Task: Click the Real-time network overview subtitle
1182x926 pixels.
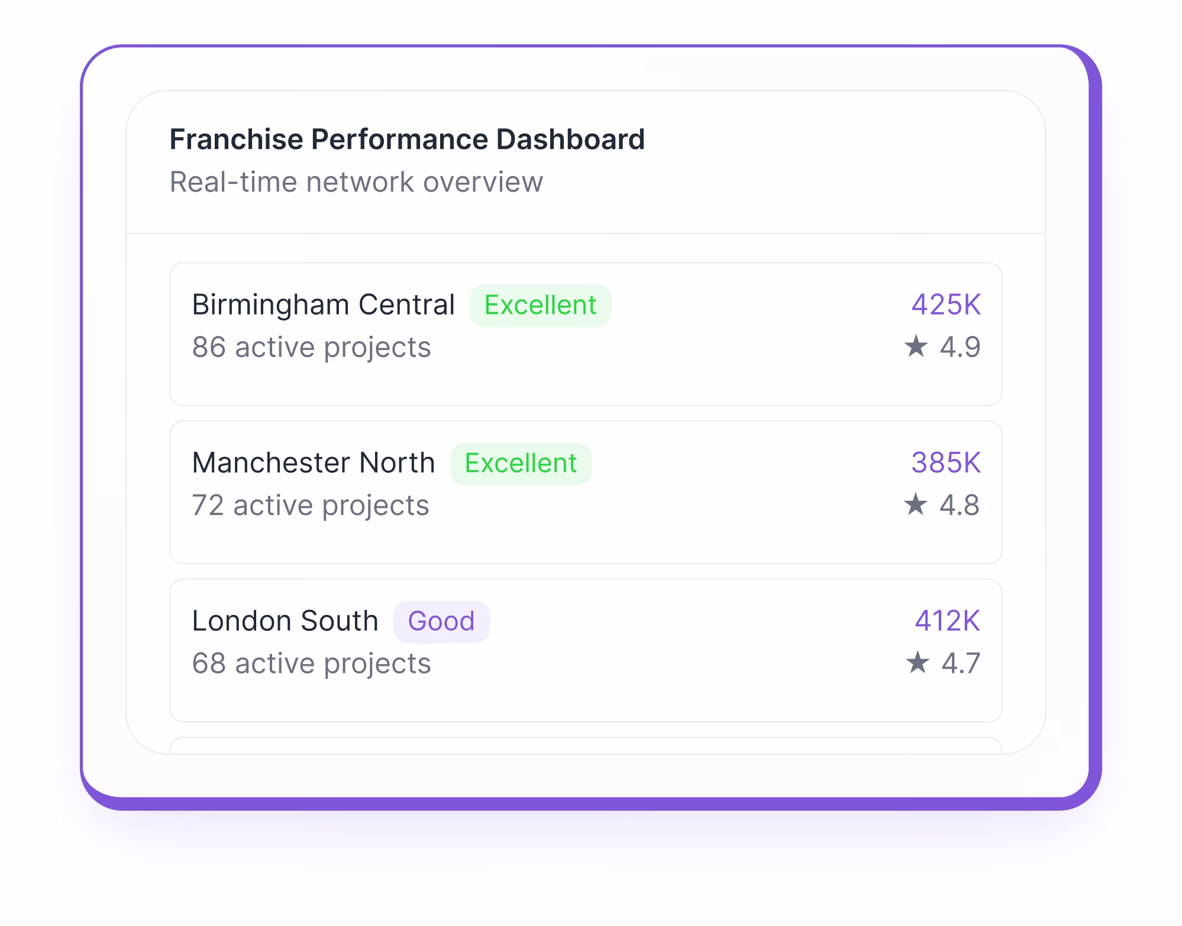Action: pos(356,182)
